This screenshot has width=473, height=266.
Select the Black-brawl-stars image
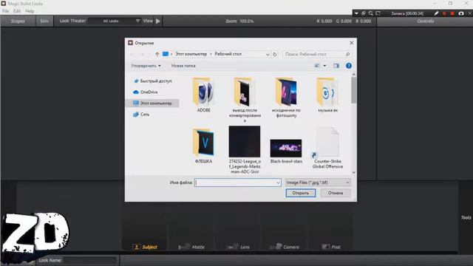click(x=286, y=151)
